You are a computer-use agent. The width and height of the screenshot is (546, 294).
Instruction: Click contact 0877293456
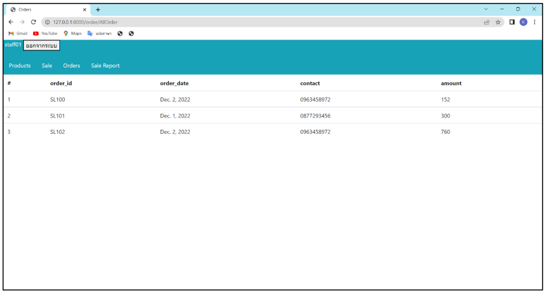pos(315,116)
